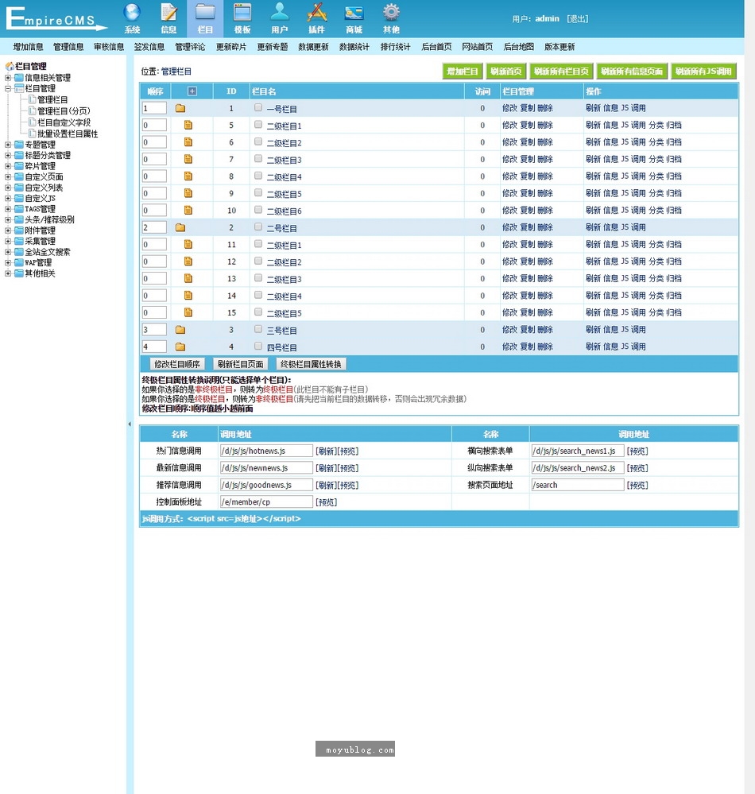Check the 二号栏目 checkbox
Viewport: 755px width, 794px height.
(x=258, y=227)
